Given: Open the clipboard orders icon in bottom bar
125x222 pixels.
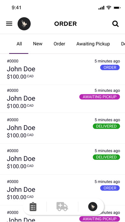Looking at the screenshot, I should (33, 207).
